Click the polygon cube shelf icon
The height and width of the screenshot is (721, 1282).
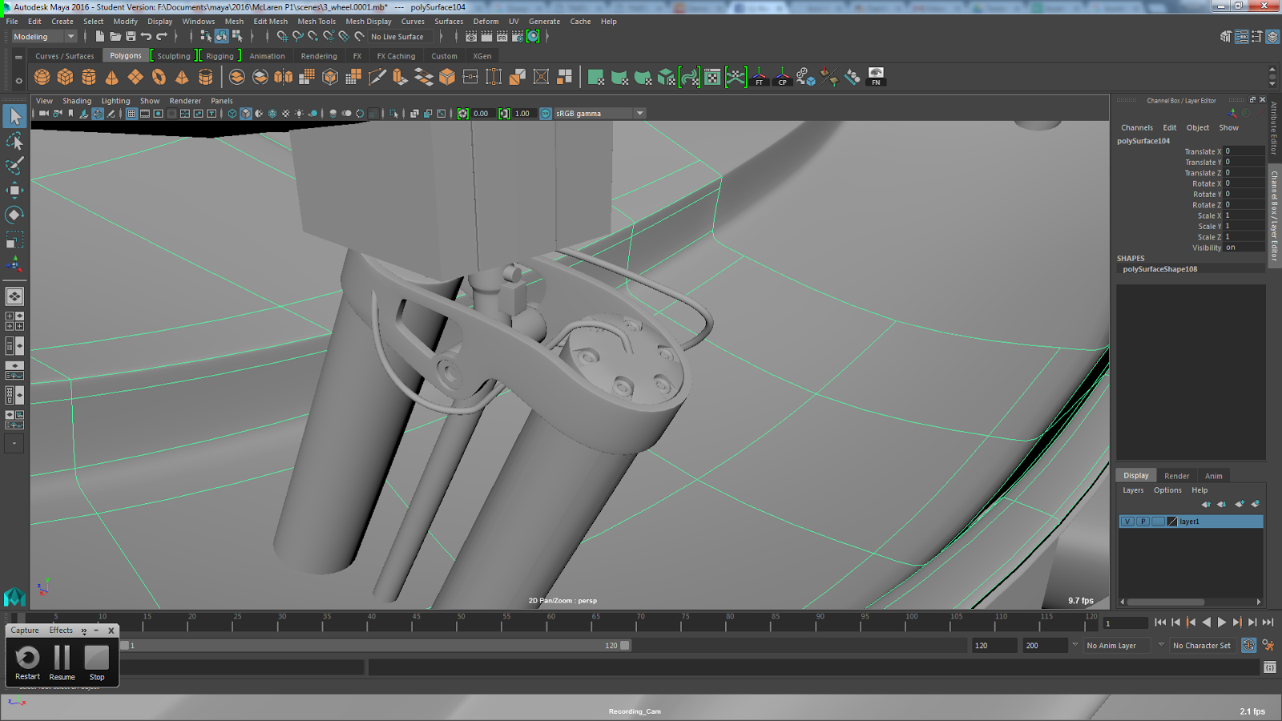point(65,77)
